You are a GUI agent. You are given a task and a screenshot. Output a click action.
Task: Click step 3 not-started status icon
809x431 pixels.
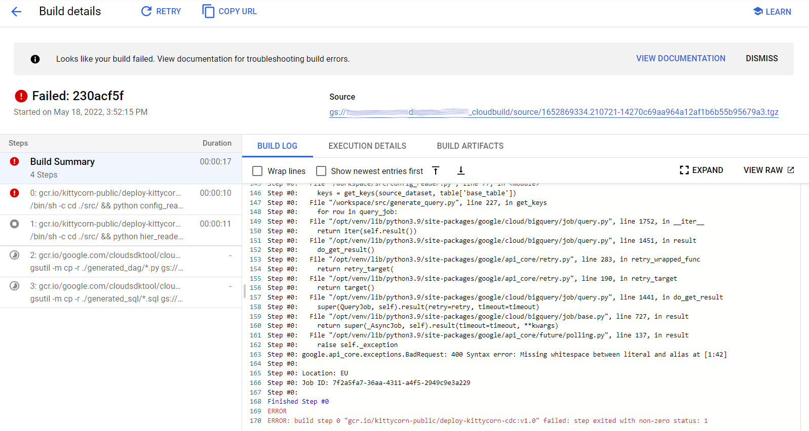[x=15, y=286]
